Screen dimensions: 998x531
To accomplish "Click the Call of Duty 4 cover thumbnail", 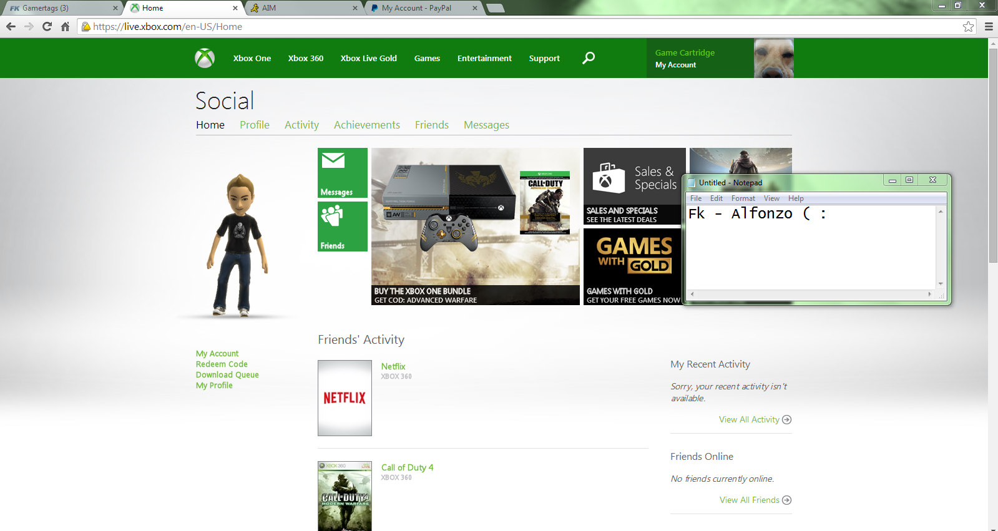I will (345, 496).
